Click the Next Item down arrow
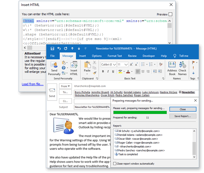The height and width of the screenshot is (173, 204). (79, 49)
